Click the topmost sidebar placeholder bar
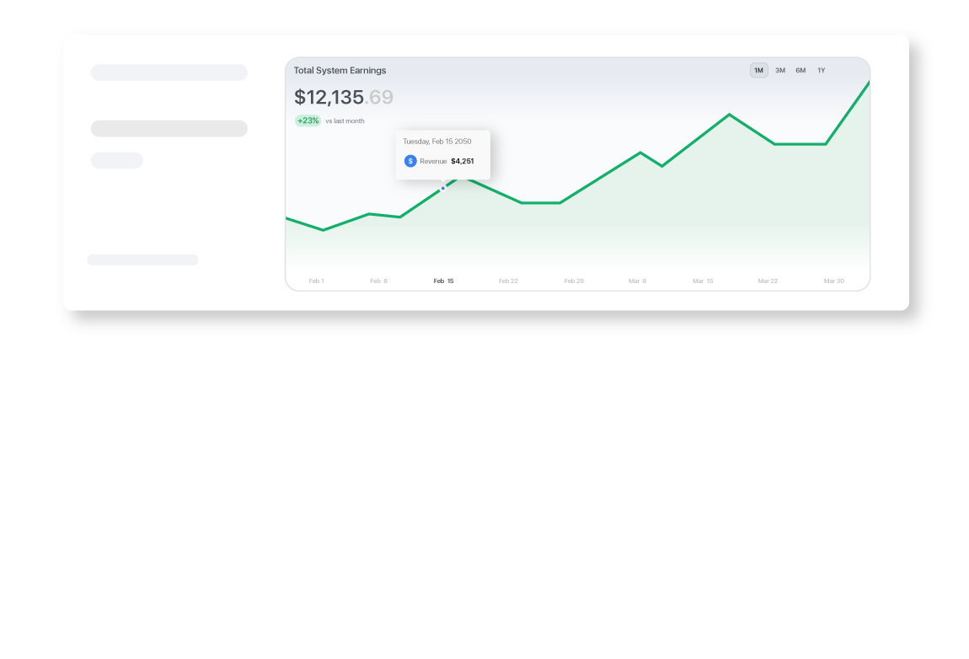 point(169,72)
